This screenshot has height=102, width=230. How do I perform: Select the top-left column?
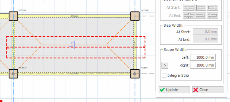pos(13,16)
